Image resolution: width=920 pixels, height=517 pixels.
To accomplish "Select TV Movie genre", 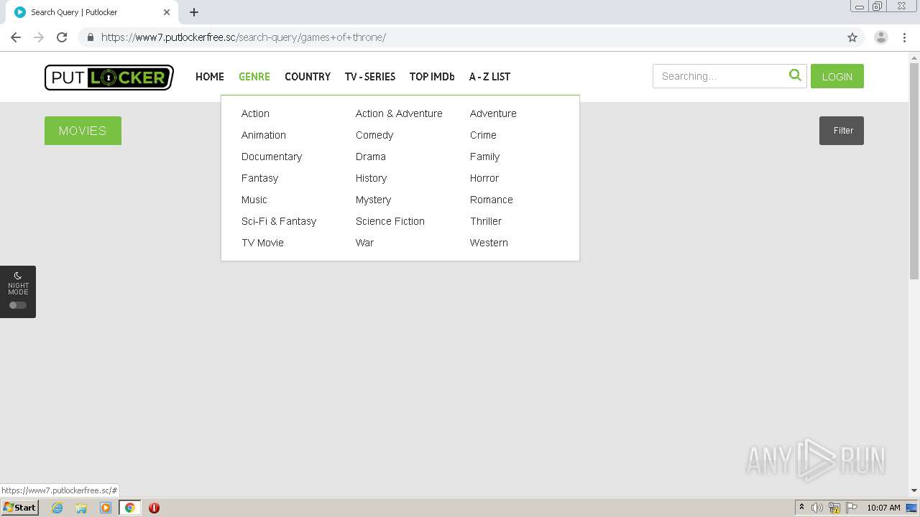I will tap(262, 243).
